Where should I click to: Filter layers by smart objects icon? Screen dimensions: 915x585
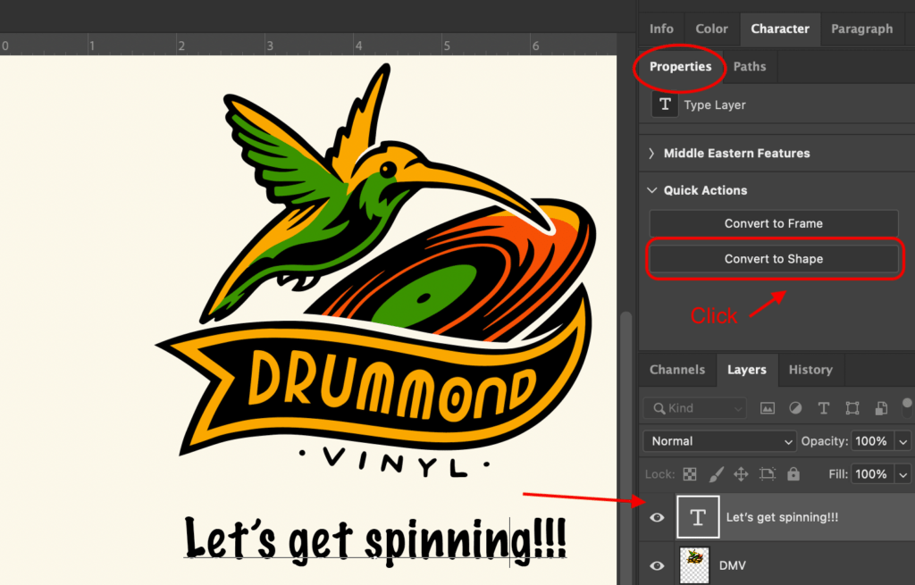pyautogui.click(x=881, y=408)
